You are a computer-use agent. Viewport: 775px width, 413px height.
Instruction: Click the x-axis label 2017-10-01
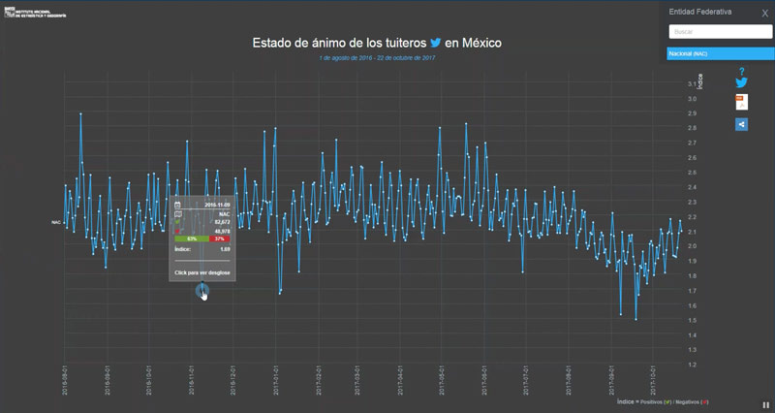click(652, 380)
